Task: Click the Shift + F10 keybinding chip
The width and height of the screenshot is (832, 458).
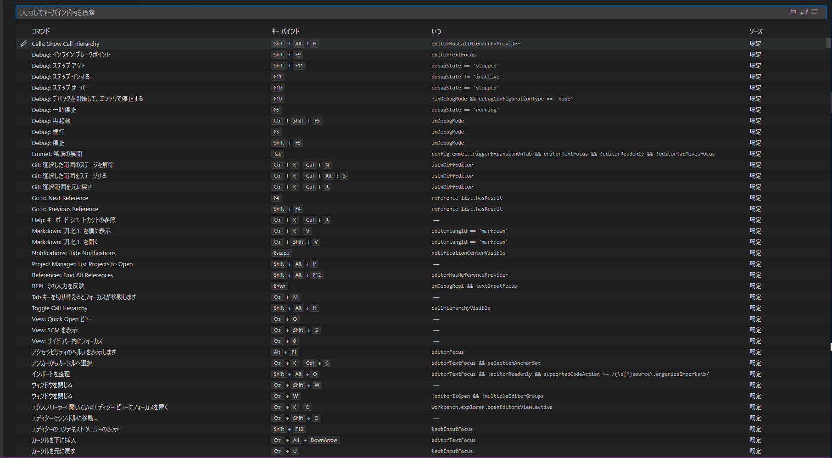Action: [289, 429]
